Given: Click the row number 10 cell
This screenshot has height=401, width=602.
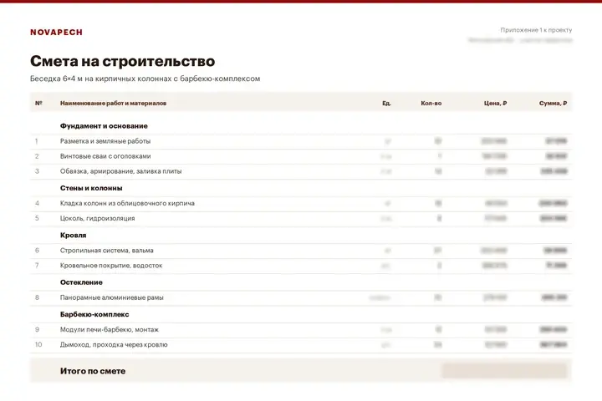Looking at the screenshot, I should (38, 344).
